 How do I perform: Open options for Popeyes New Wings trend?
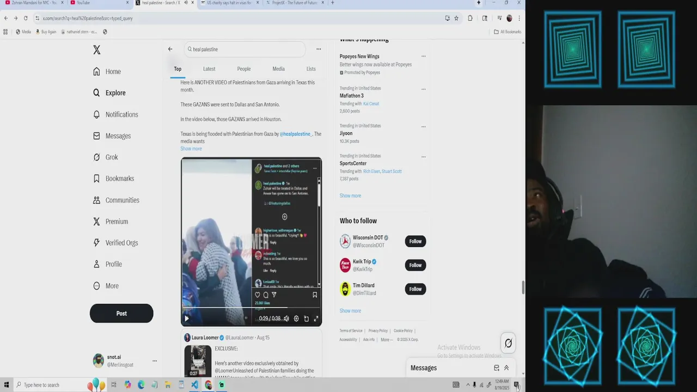point(423,56)
